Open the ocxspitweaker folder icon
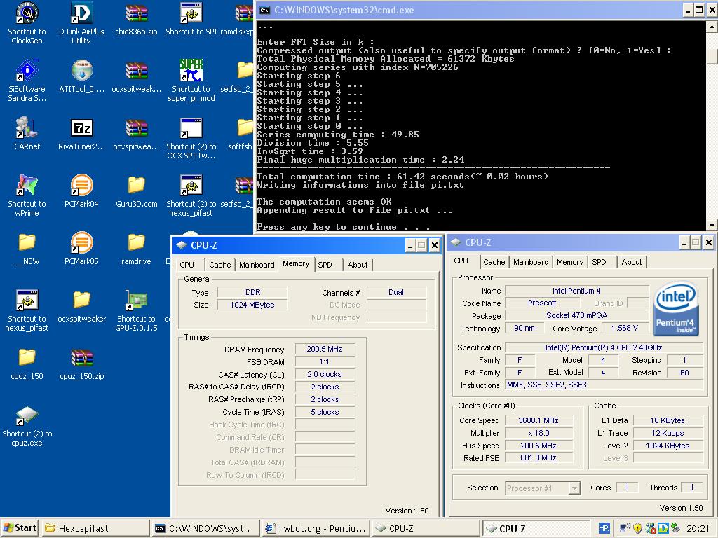 pyautogui.click(x=81, y=301)
